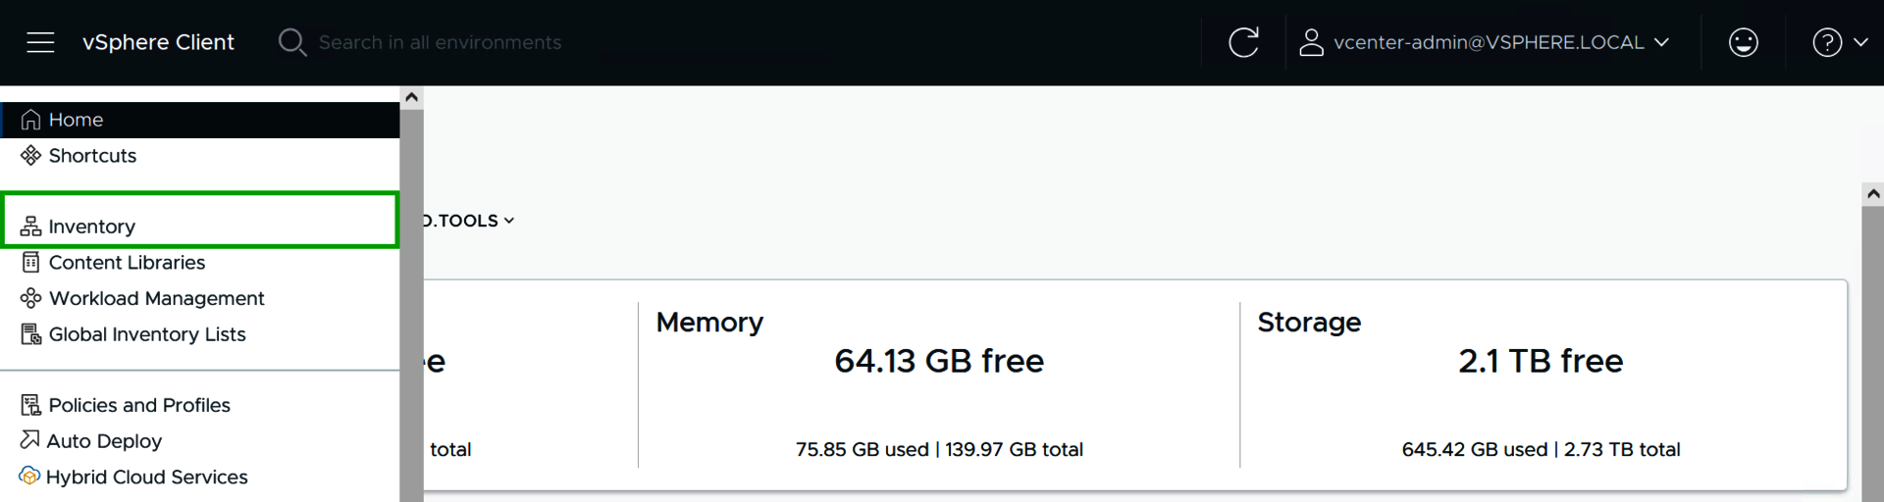Click the Auto Deploy icon

(30, 440)
